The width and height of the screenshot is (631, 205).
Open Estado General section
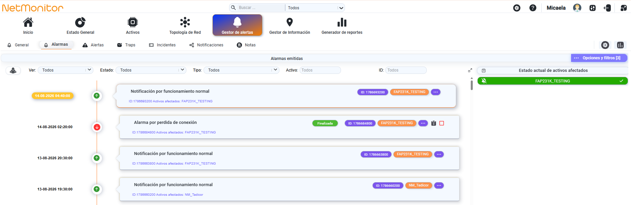(x=80, y=26)
